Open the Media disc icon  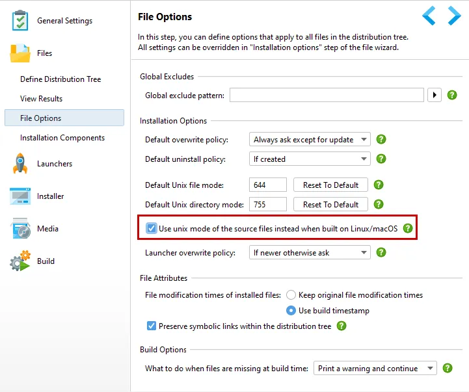coord(21,228)
